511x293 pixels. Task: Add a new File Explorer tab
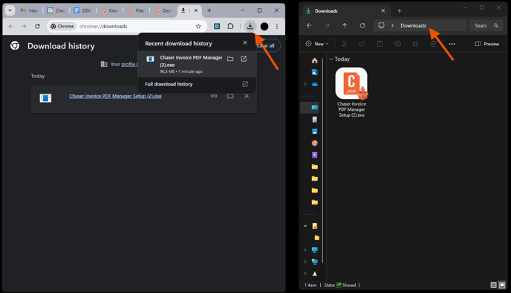[x=399, y=10]
